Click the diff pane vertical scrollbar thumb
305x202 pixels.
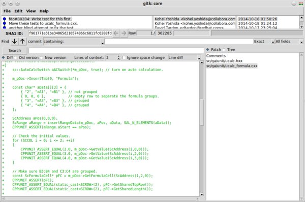201,112
